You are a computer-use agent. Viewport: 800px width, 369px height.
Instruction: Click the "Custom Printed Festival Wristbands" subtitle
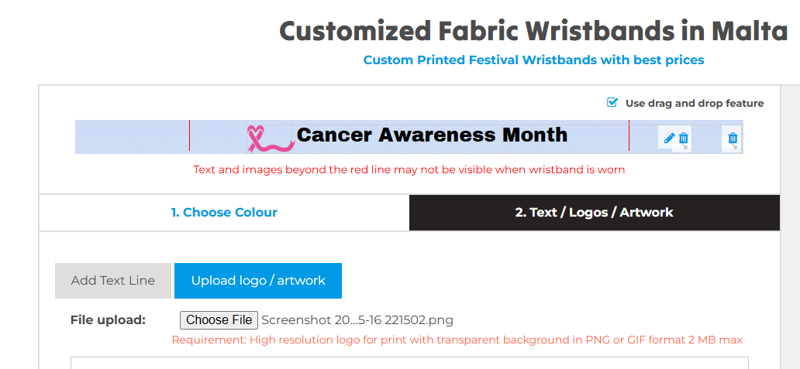coord(533,60)
